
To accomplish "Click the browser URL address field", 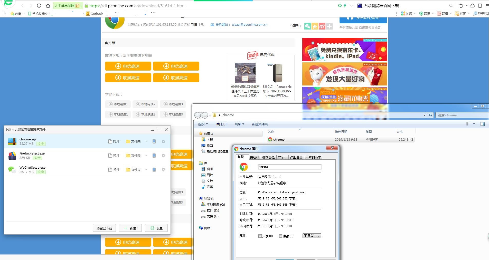I will 211,6.
